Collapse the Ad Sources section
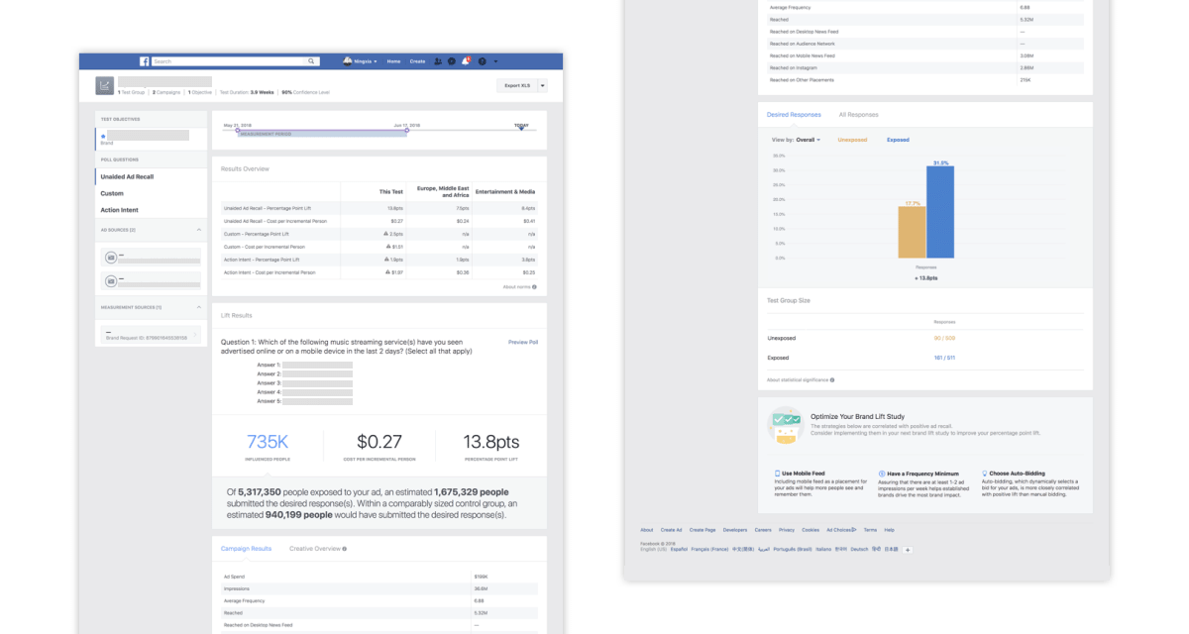The height and width of the screenshot is (634, 1189). click(x=197, y=230)
